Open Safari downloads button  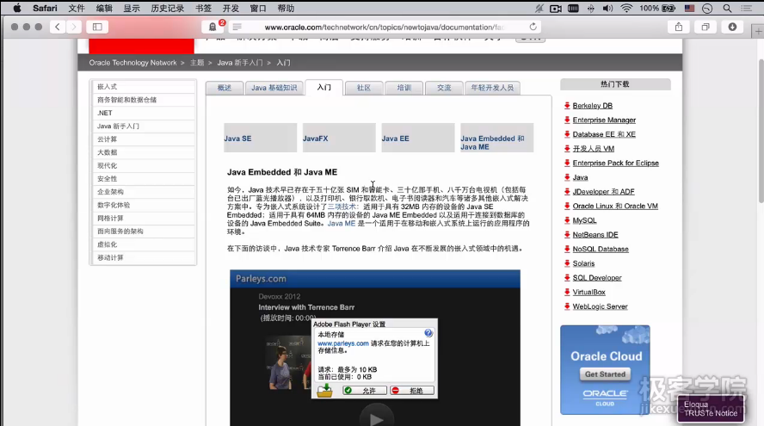[732, 27]
